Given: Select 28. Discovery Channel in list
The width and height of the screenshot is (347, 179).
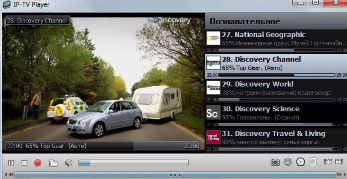Looking at the screenshot, I should pos(276,66).
